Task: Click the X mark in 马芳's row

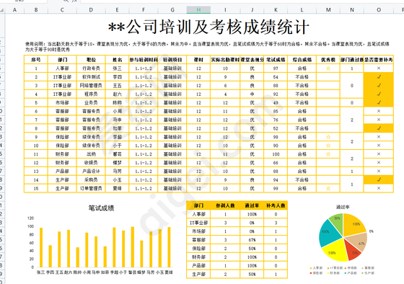Action: pos(379,171)
